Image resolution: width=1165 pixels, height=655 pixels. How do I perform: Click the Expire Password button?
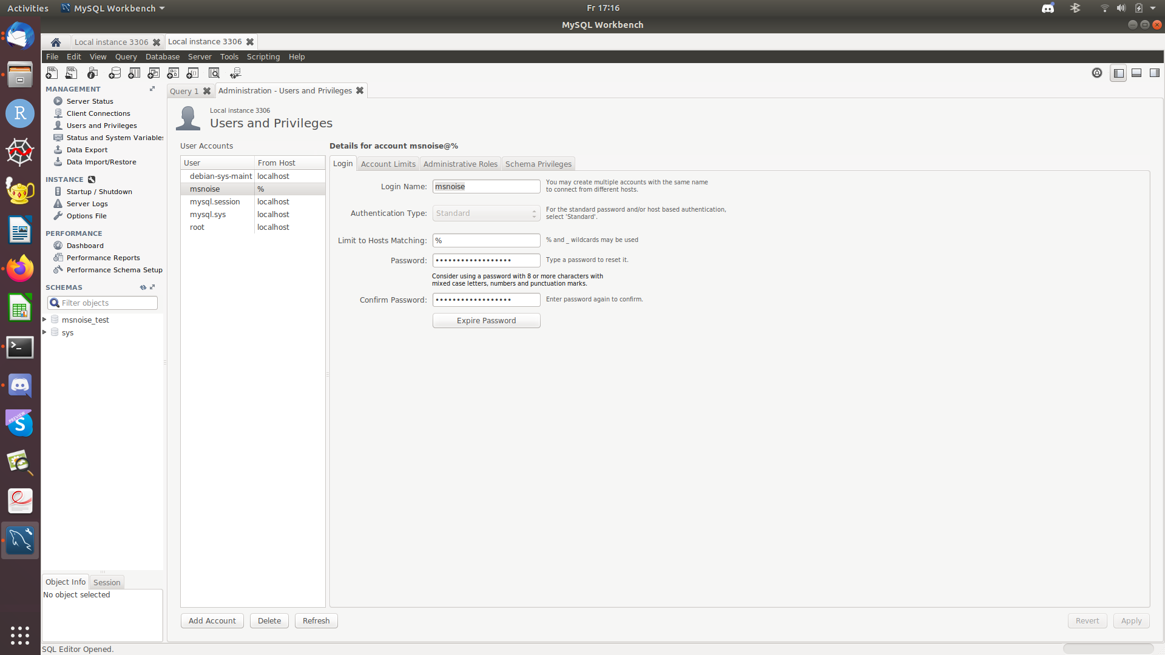tap(486, 320)
